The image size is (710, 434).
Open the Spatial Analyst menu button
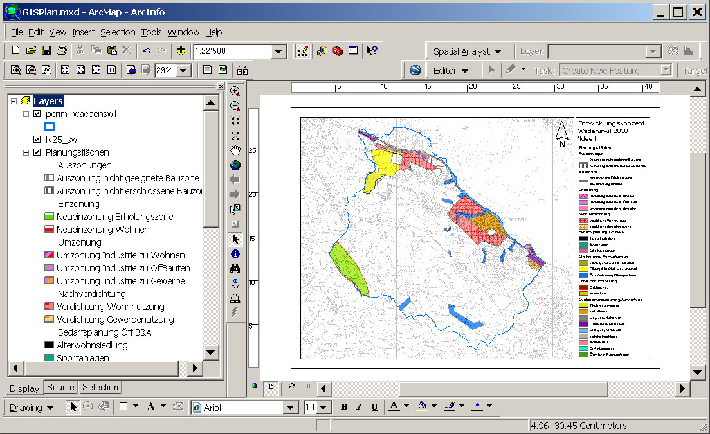(x=467, y=51)
